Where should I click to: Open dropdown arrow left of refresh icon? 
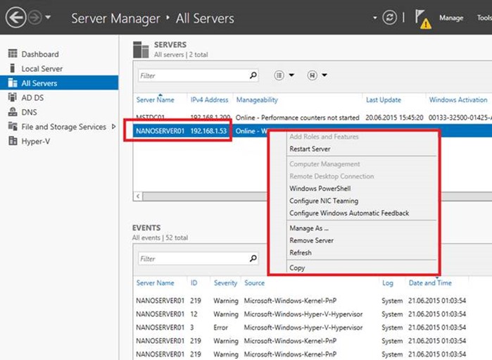375,18
